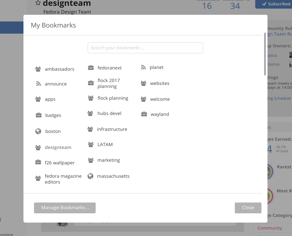Screen dimensions: 292x236
Task: Click the group icon beside LATAM
Action: point(91,144)
